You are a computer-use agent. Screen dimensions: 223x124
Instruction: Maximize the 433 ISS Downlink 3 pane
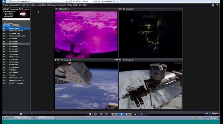coord(117,60)
